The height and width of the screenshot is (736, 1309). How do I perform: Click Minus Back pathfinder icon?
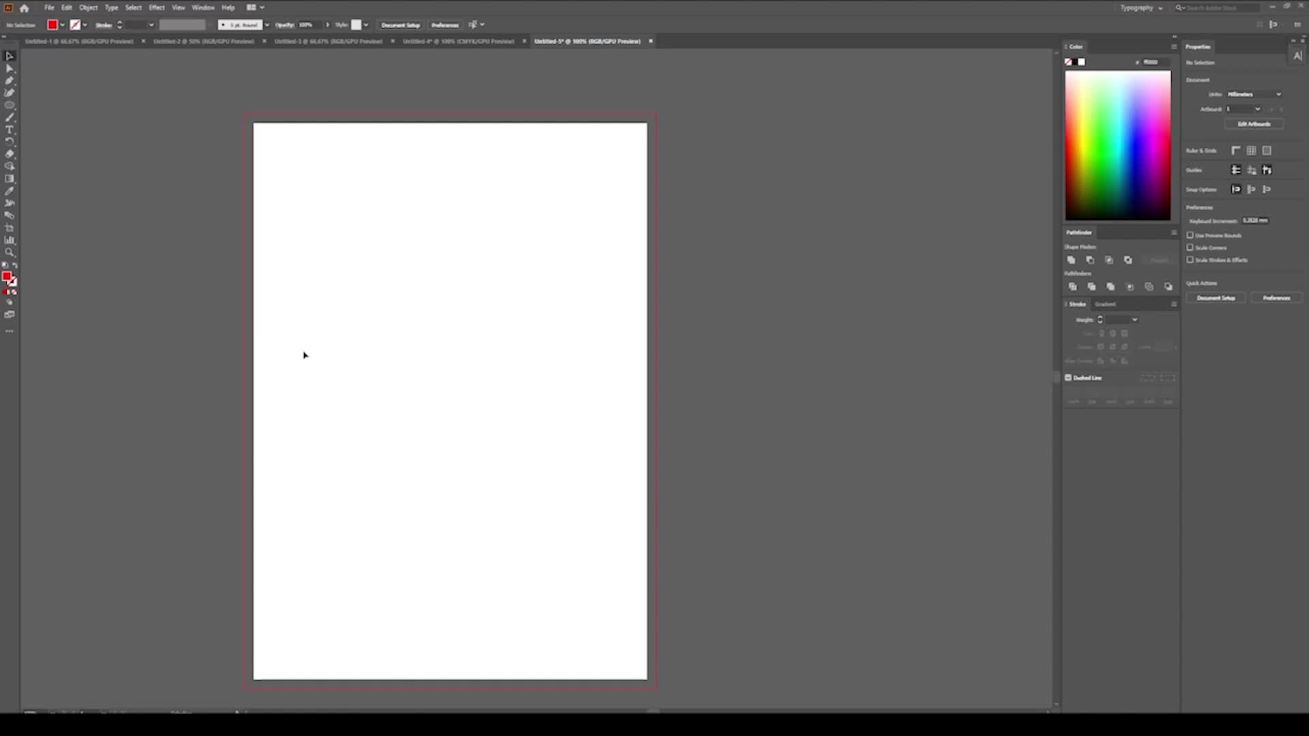[1169, 287]
